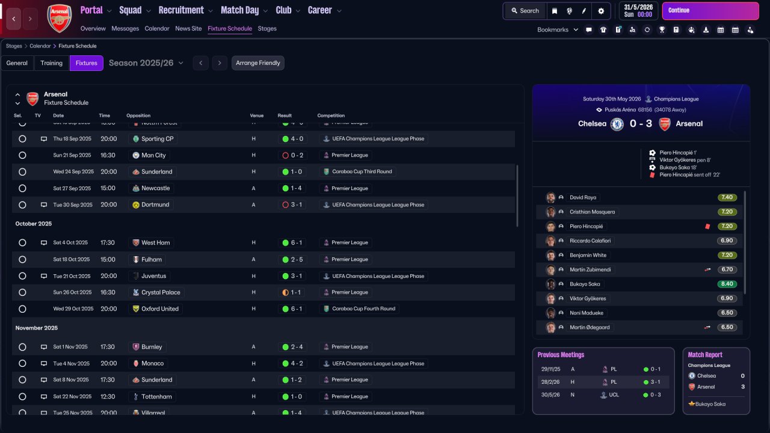Click the large Arsenal badge in the header
The image size is (770, 433).
60,18
